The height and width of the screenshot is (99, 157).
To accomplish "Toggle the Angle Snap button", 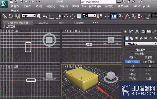I will tap(127, 16).
